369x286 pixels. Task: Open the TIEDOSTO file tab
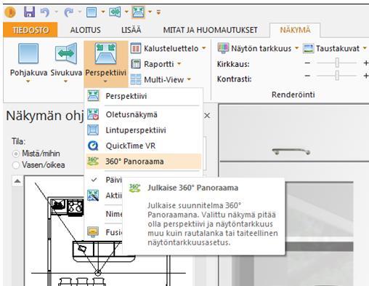coord(31,30)
